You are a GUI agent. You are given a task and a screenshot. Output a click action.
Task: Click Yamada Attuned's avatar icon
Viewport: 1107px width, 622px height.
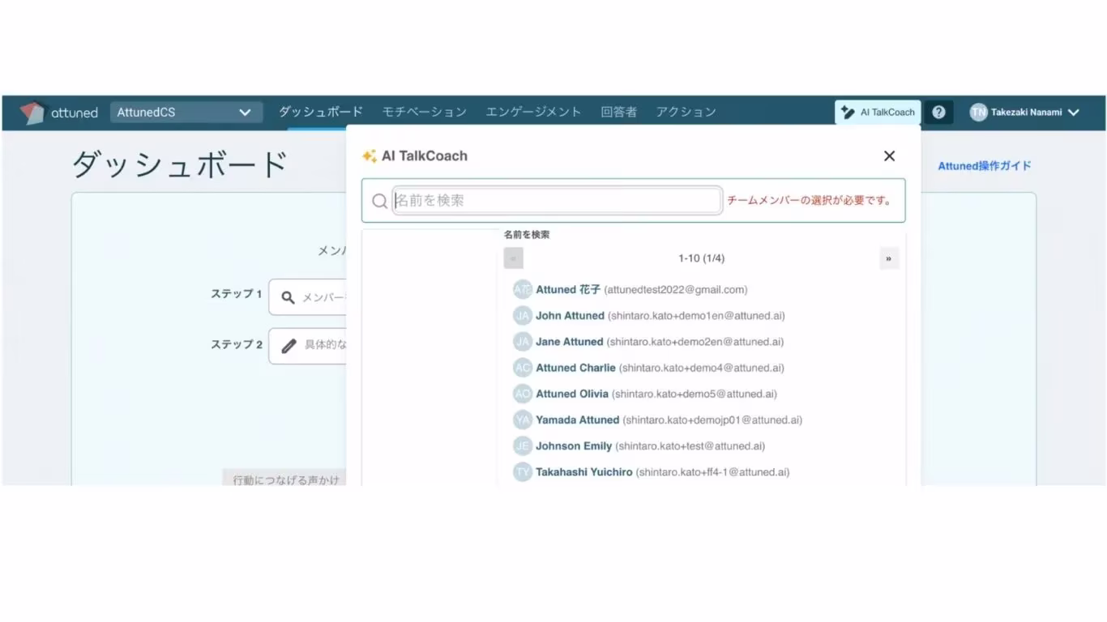click(522, 420)
